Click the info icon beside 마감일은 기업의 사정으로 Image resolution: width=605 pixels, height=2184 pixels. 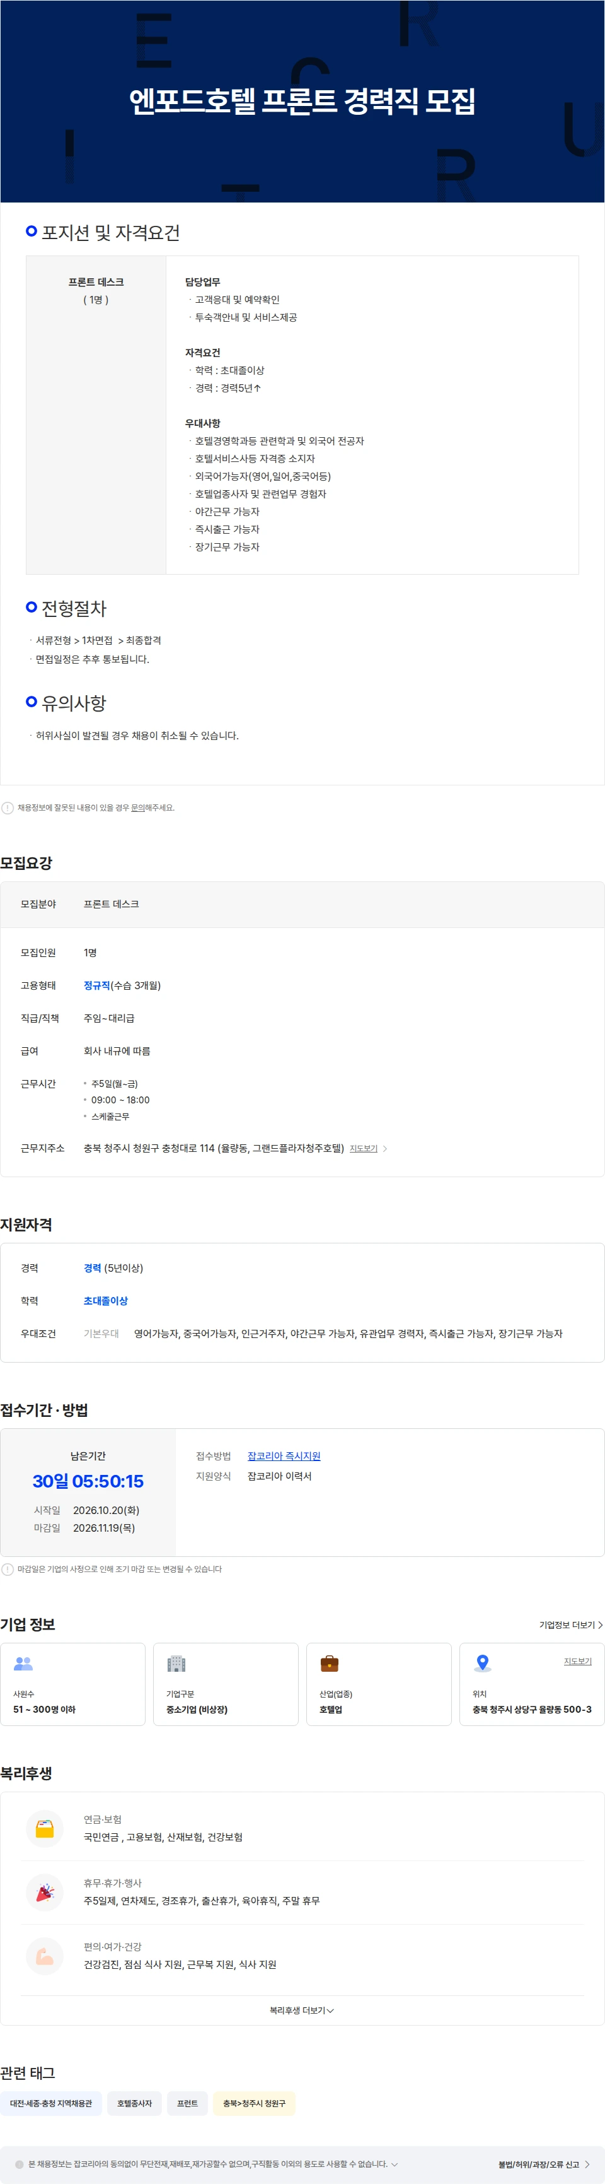point(8,1570)
